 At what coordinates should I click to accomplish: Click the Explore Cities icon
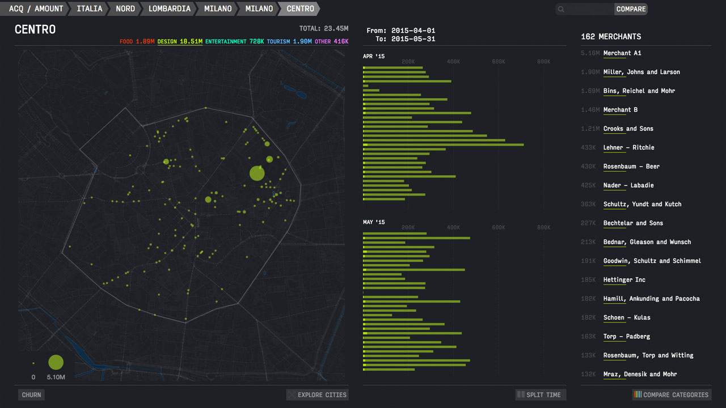tap(292, 395)
